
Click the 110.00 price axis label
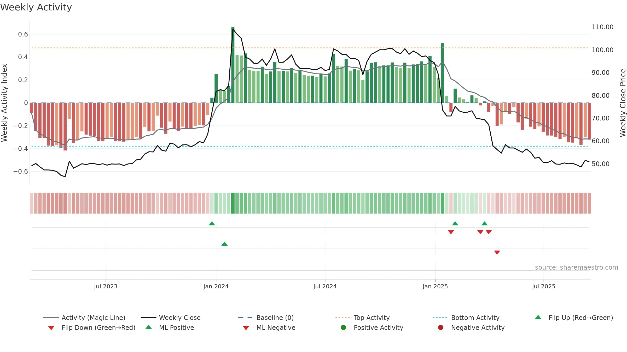tap(602, 27)
